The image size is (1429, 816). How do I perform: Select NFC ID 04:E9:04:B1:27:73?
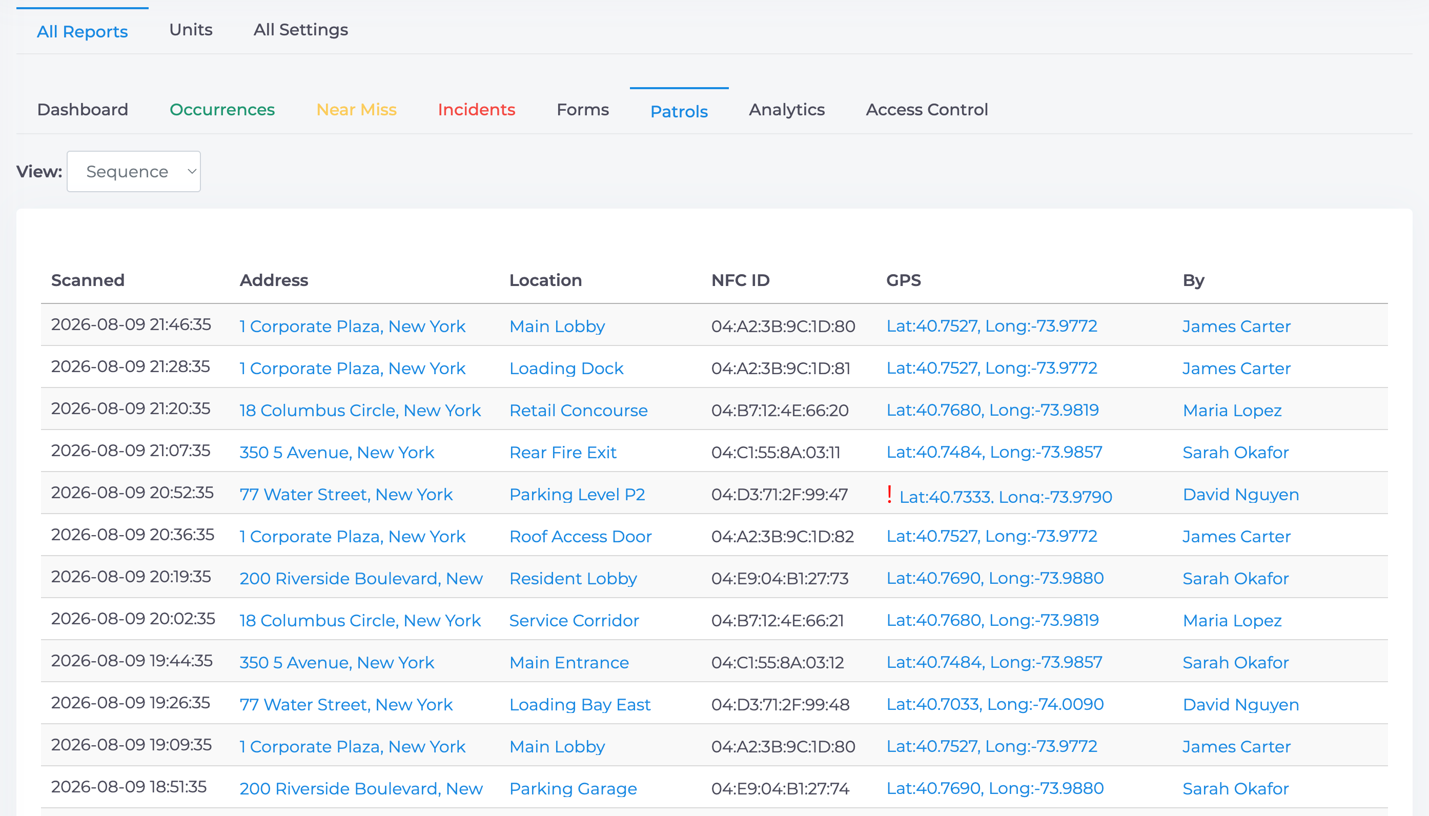click(x=780, y=578)
